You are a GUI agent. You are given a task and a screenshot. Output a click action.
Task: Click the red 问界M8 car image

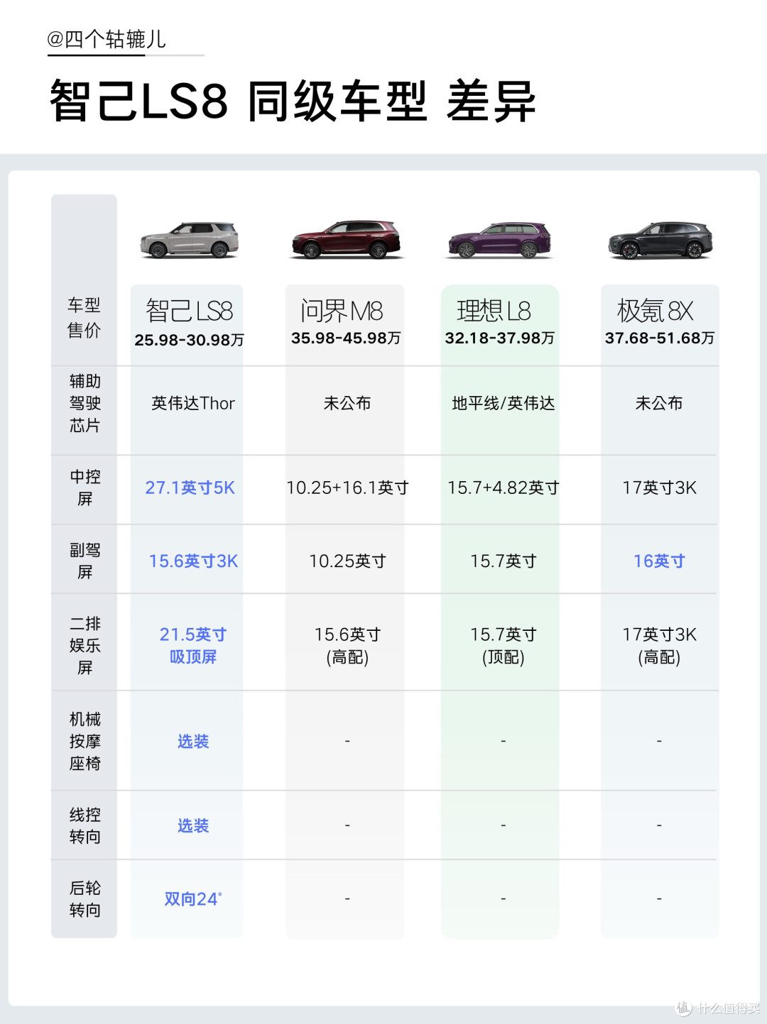[346, 239]
